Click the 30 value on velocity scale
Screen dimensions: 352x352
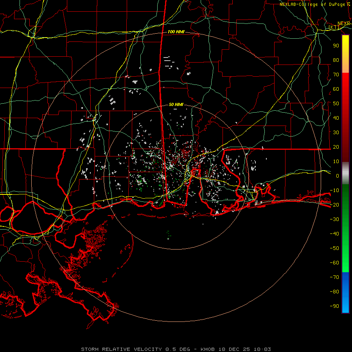[x=336, y=133]
